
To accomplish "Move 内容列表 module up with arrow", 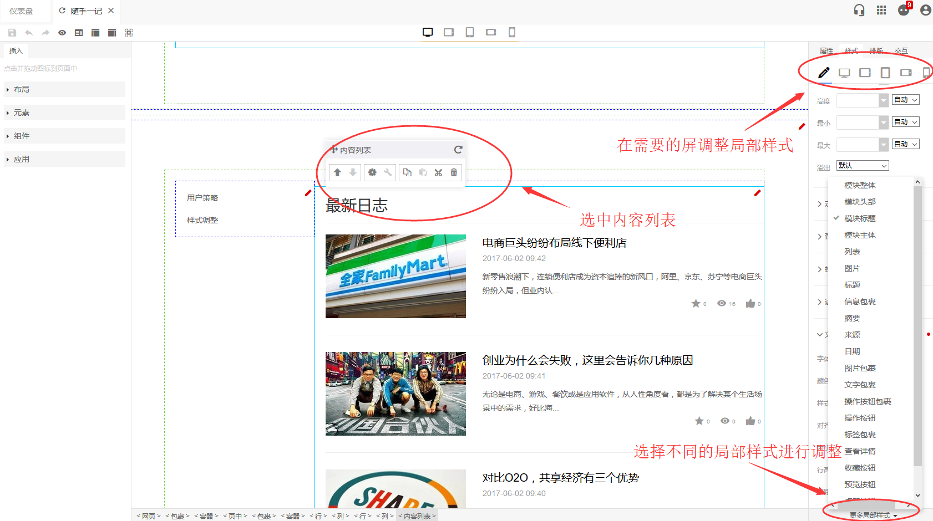I will pyautogui.click(x=337, y=172).
